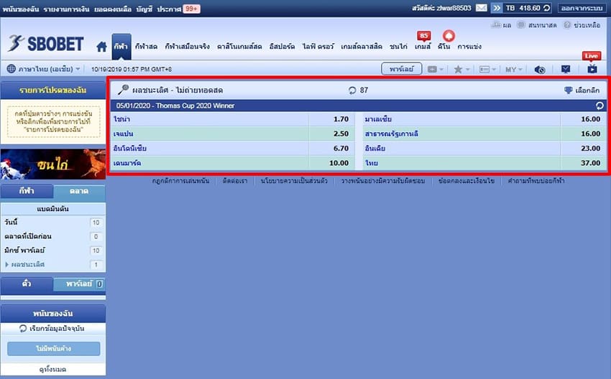Viewport: 611px width, 379px height.
Task: Select the คาสิโนเกมส์สด menu
Action: click(x=239, y=47)
